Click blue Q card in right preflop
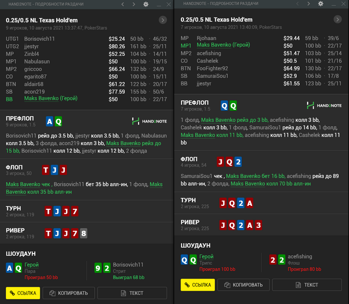Viewport: 349px width, 304px height. point(224,106)
